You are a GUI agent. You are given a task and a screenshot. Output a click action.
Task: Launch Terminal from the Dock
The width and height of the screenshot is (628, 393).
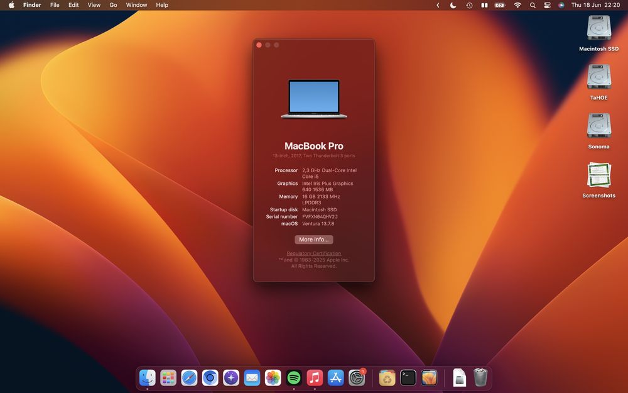[x=408, y=378]
